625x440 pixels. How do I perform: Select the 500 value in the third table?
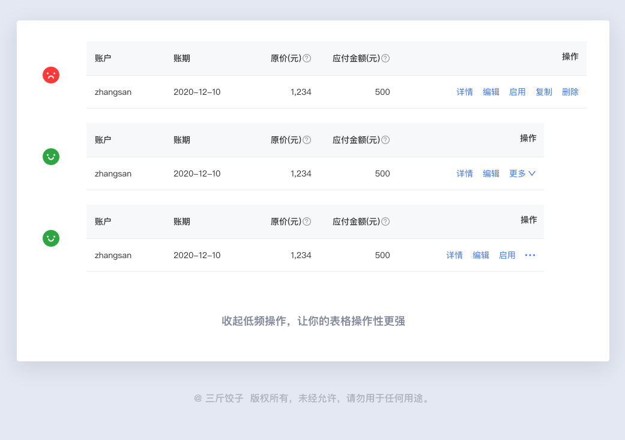click(382, 256)
